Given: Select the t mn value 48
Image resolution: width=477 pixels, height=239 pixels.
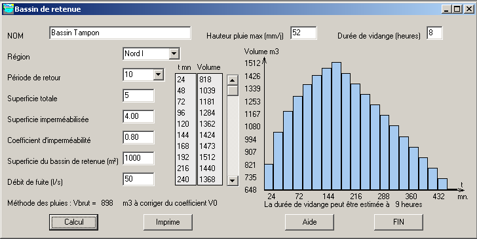Looking at the screenshot, I should [181, 91].
